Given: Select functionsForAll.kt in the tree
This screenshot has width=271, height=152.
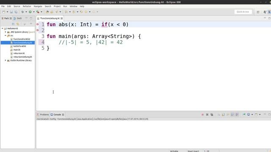Looking at the screenshot, I should 22,39.
